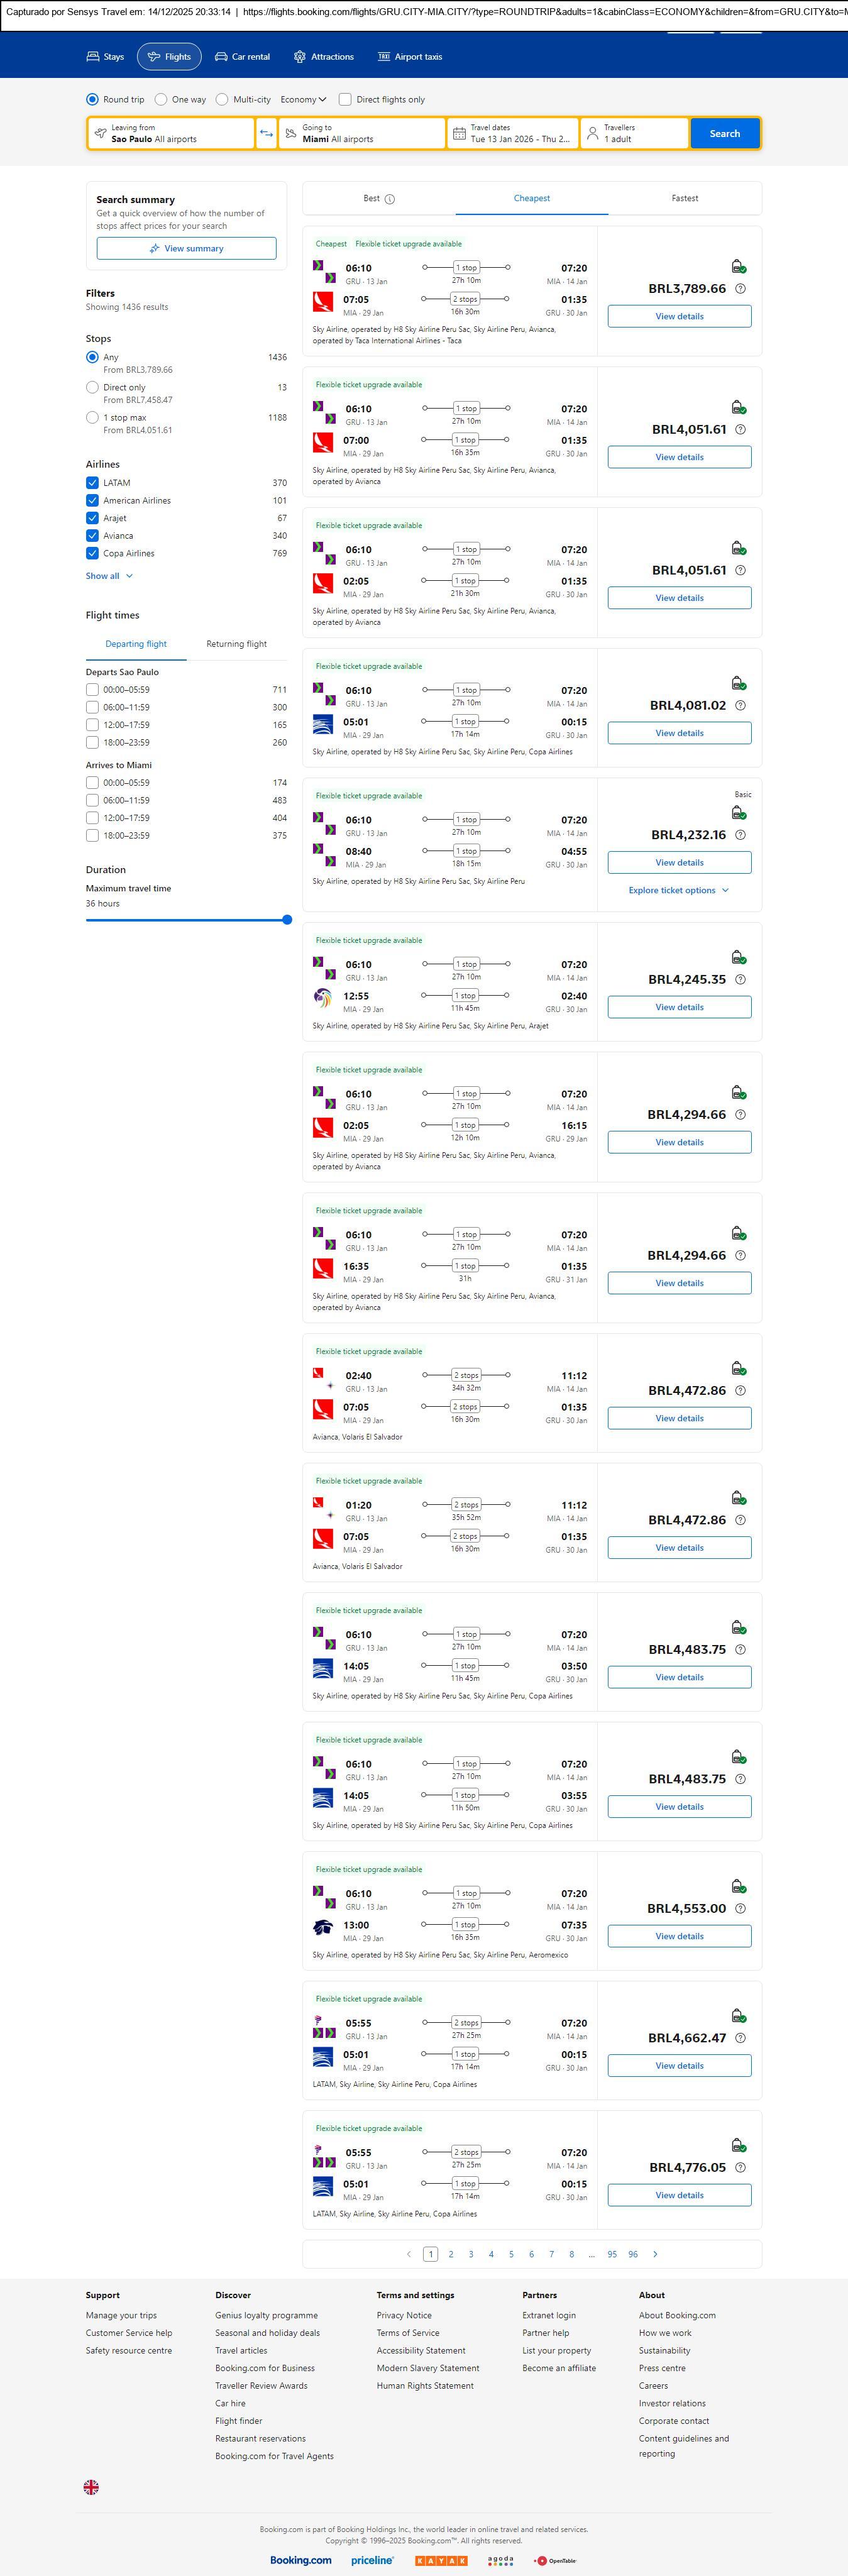Expand Explore ticket options

pos(679,890)
